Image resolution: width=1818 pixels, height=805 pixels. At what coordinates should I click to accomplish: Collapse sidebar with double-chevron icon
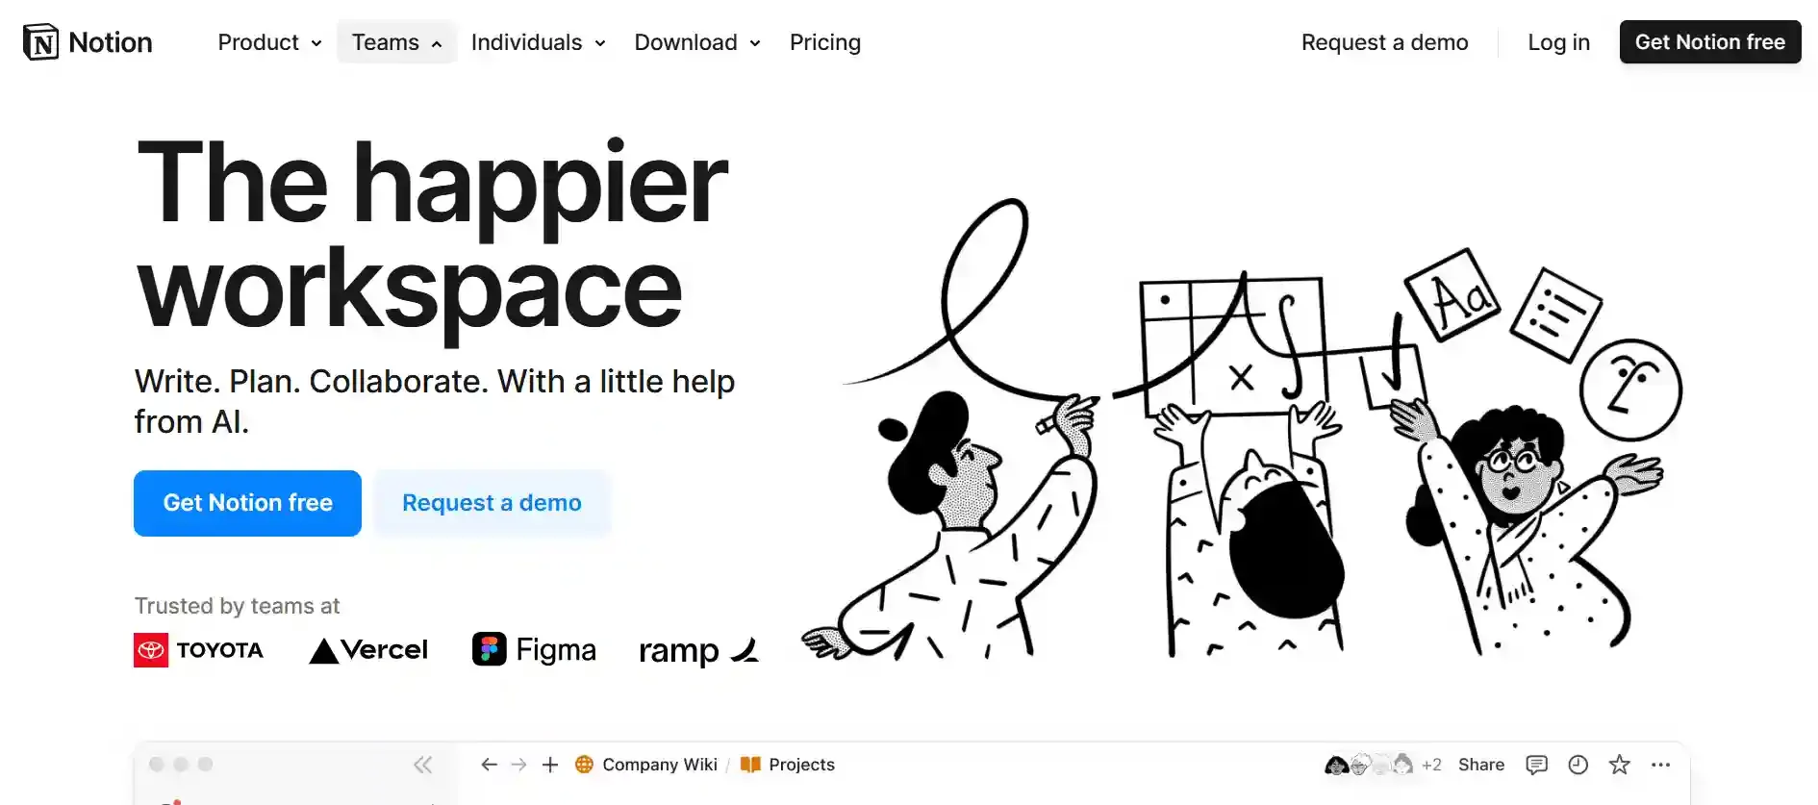pos(422,765)
